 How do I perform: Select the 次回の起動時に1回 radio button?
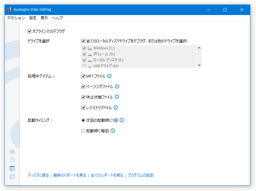[x=83, y=120]
